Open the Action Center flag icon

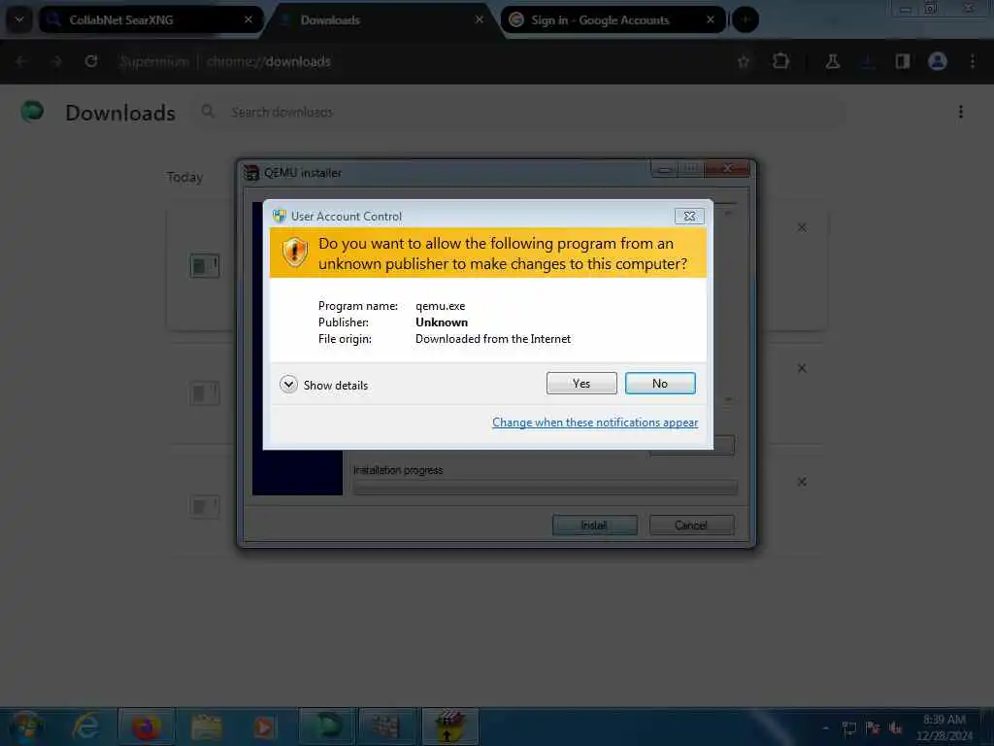click(x=873, y=729)
